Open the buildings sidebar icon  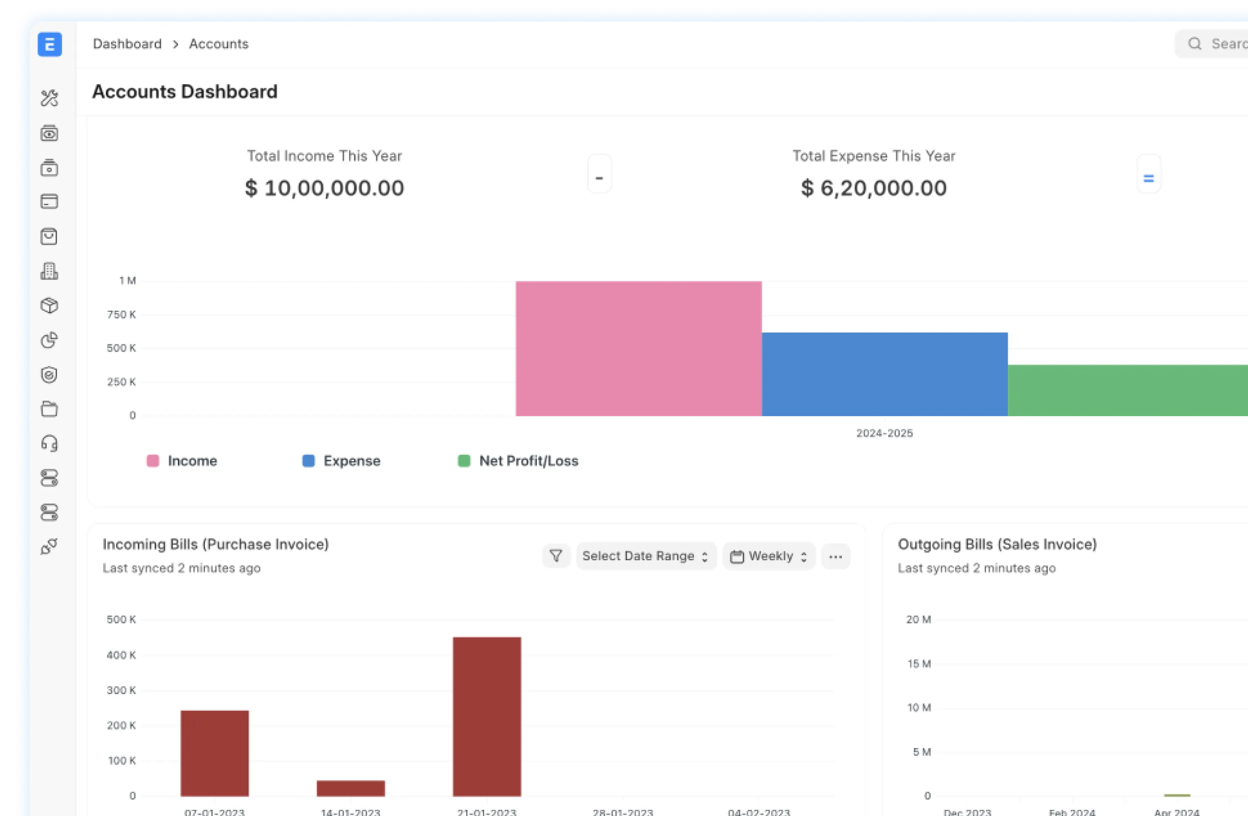pos(49,271)
